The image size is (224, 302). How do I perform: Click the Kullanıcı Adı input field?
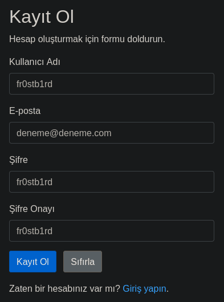click(x=112, y=84)
